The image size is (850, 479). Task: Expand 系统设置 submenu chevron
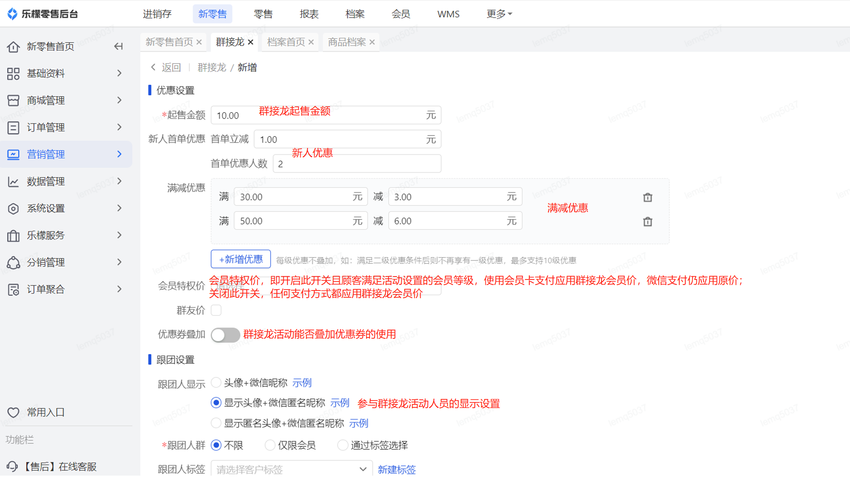click(x=119, y=208)
